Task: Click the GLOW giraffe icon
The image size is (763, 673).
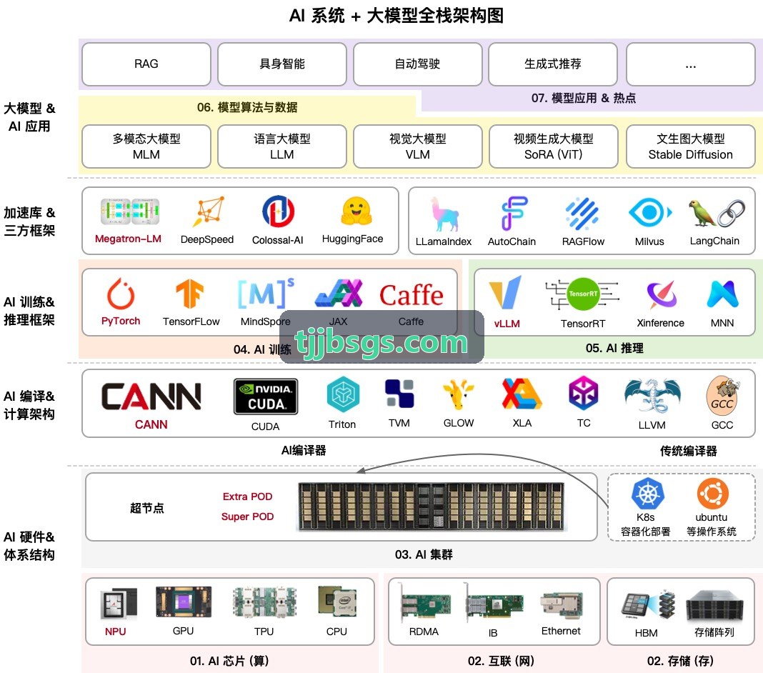Action: click(x=459, y=394)
